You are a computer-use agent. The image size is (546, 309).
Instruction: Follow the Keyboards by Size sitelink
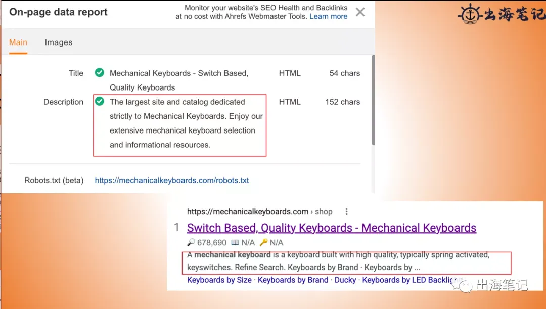pos(219,280)
